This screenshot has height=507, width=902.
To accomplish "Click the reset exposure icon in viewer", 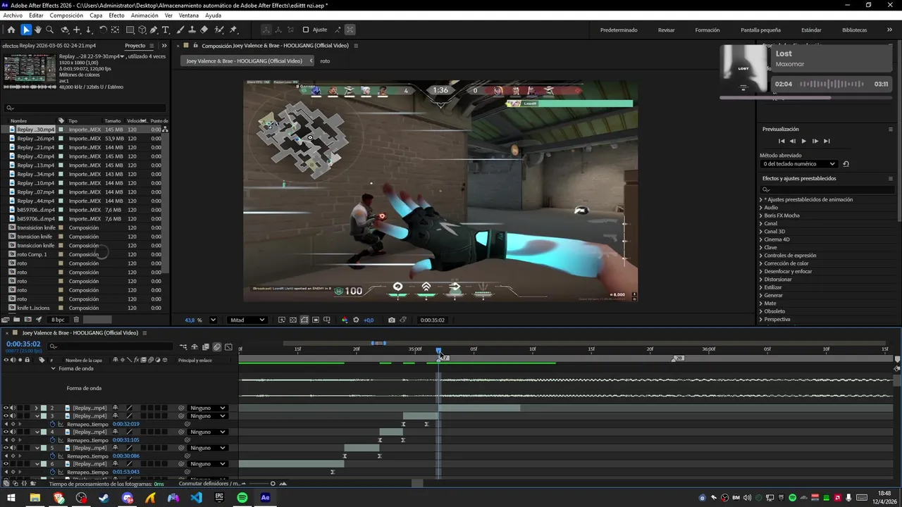I will pos(356,320).
